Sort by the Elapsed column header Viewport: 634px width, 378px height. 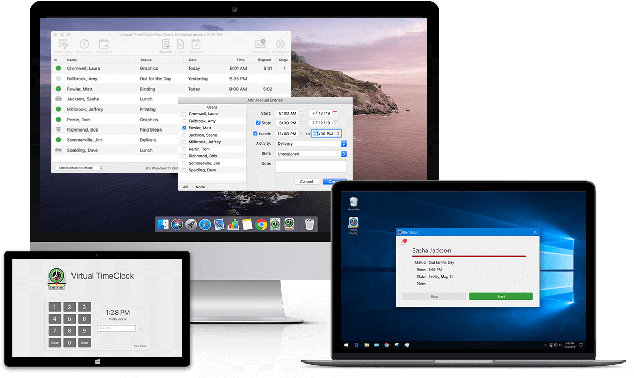264,60
